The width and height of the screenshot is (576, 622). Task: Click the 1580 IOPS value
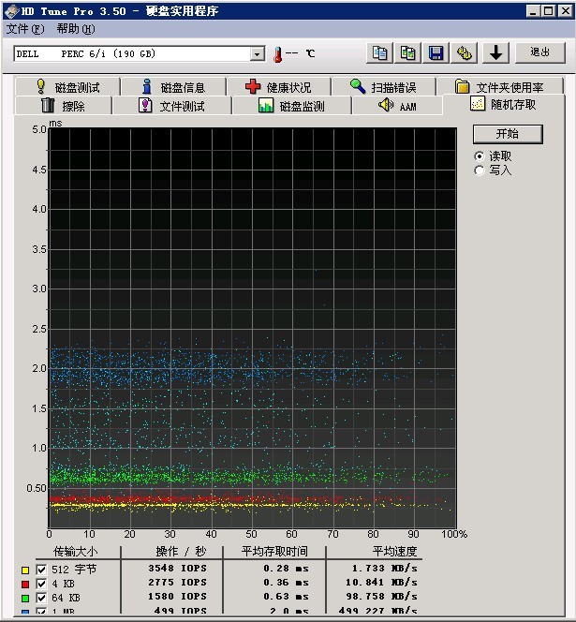[x=178, y=596]
